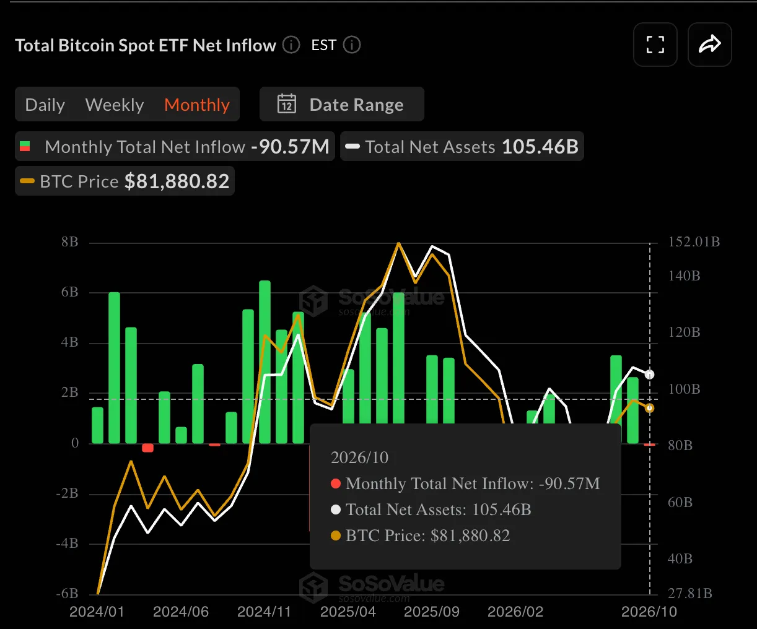757x629 pixels.
Task: Click the -6B left axis value
Action: tap(68, 593)
